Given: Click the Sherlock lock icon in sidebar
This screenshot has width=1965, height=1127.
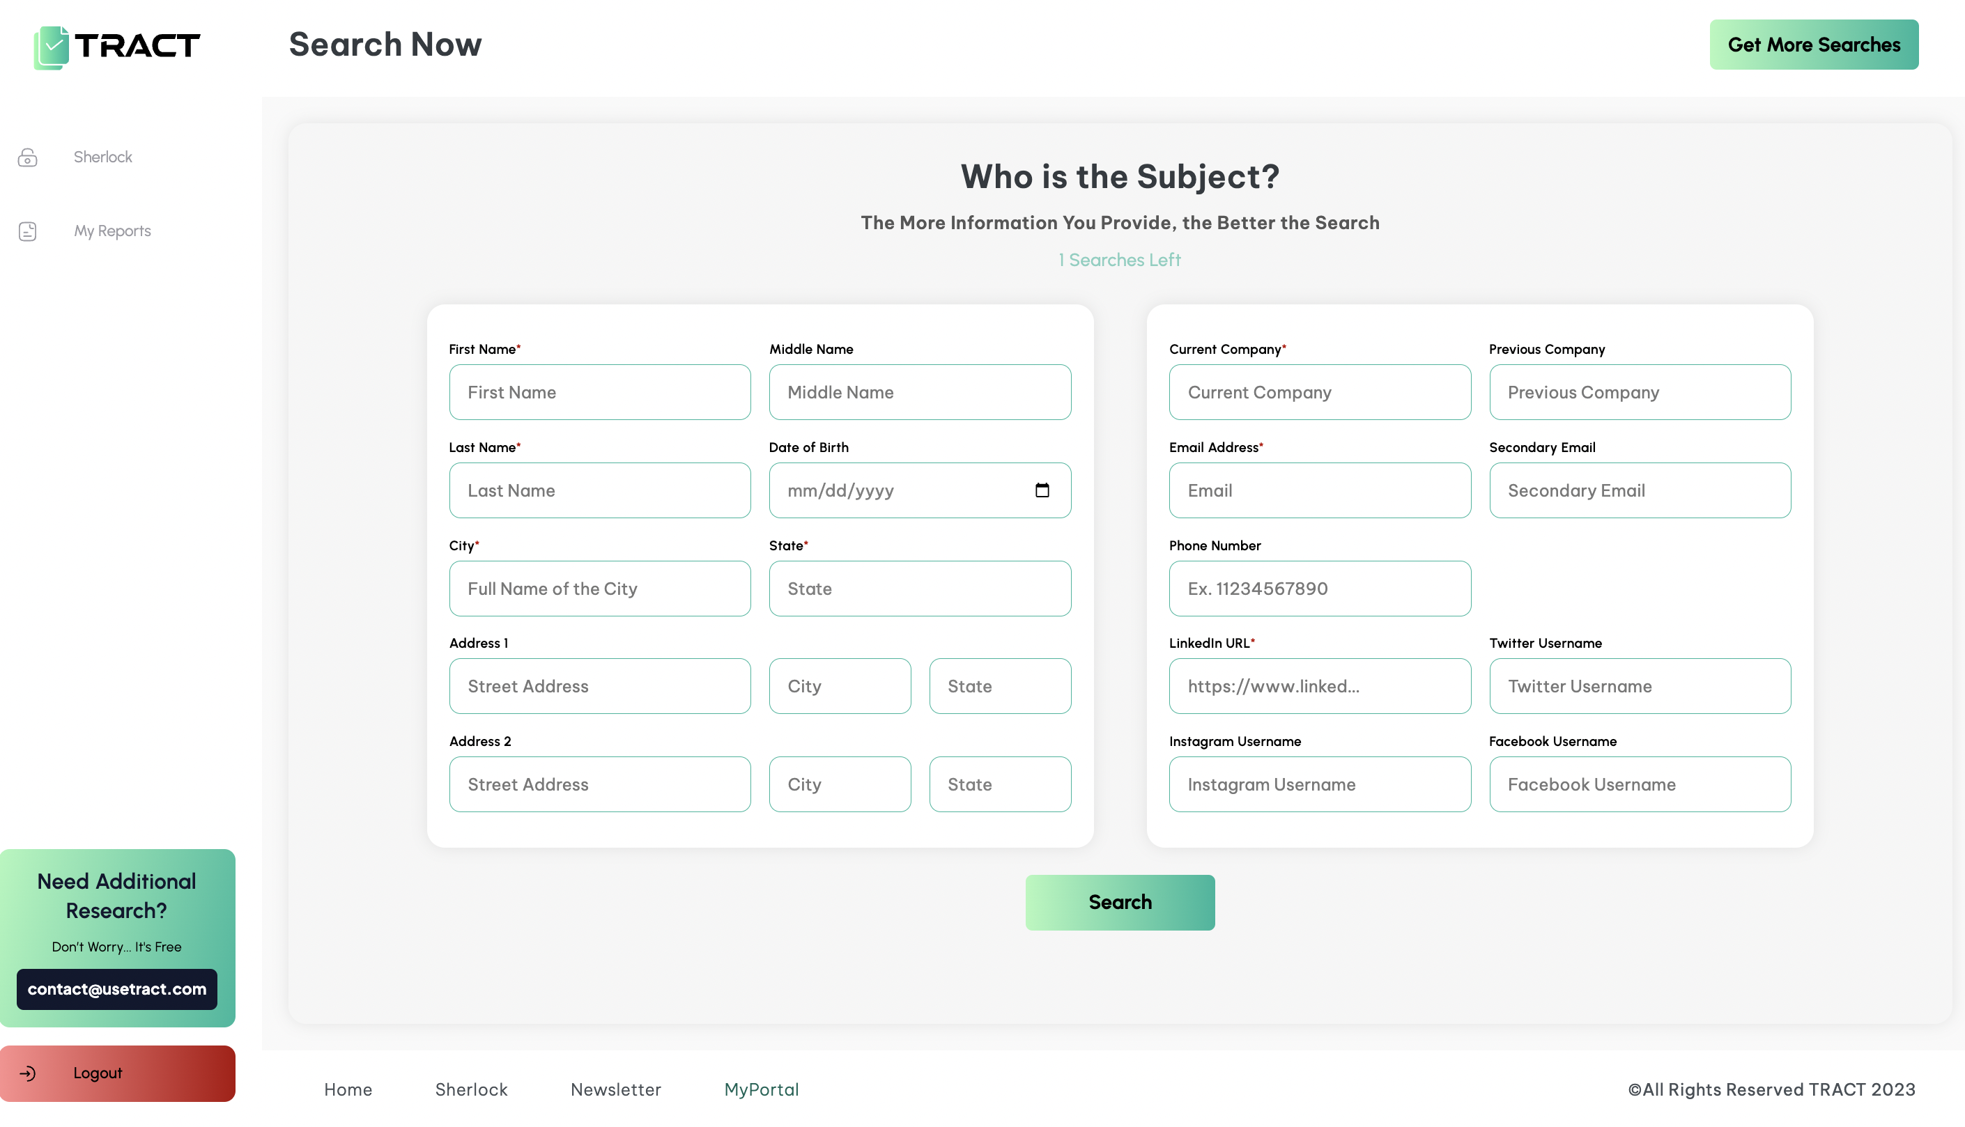Looking at the screenshot, I should [x=28, y=157].
